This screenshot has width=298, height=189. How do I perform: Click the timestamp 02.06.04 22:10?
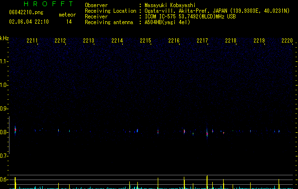click(x=29, y=22)
